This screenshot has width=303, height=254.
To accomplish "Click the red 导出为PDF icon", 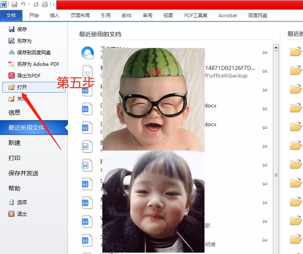I will click(x=12, y=75).
